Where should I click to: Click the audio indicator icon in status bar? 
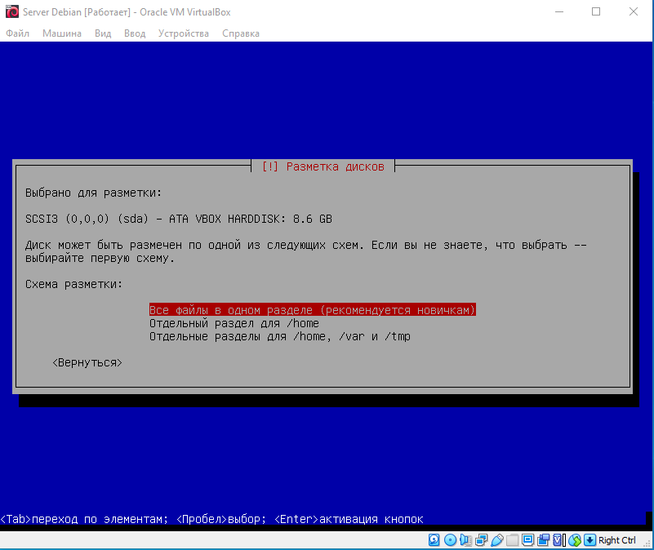click(x=465, y=540)
